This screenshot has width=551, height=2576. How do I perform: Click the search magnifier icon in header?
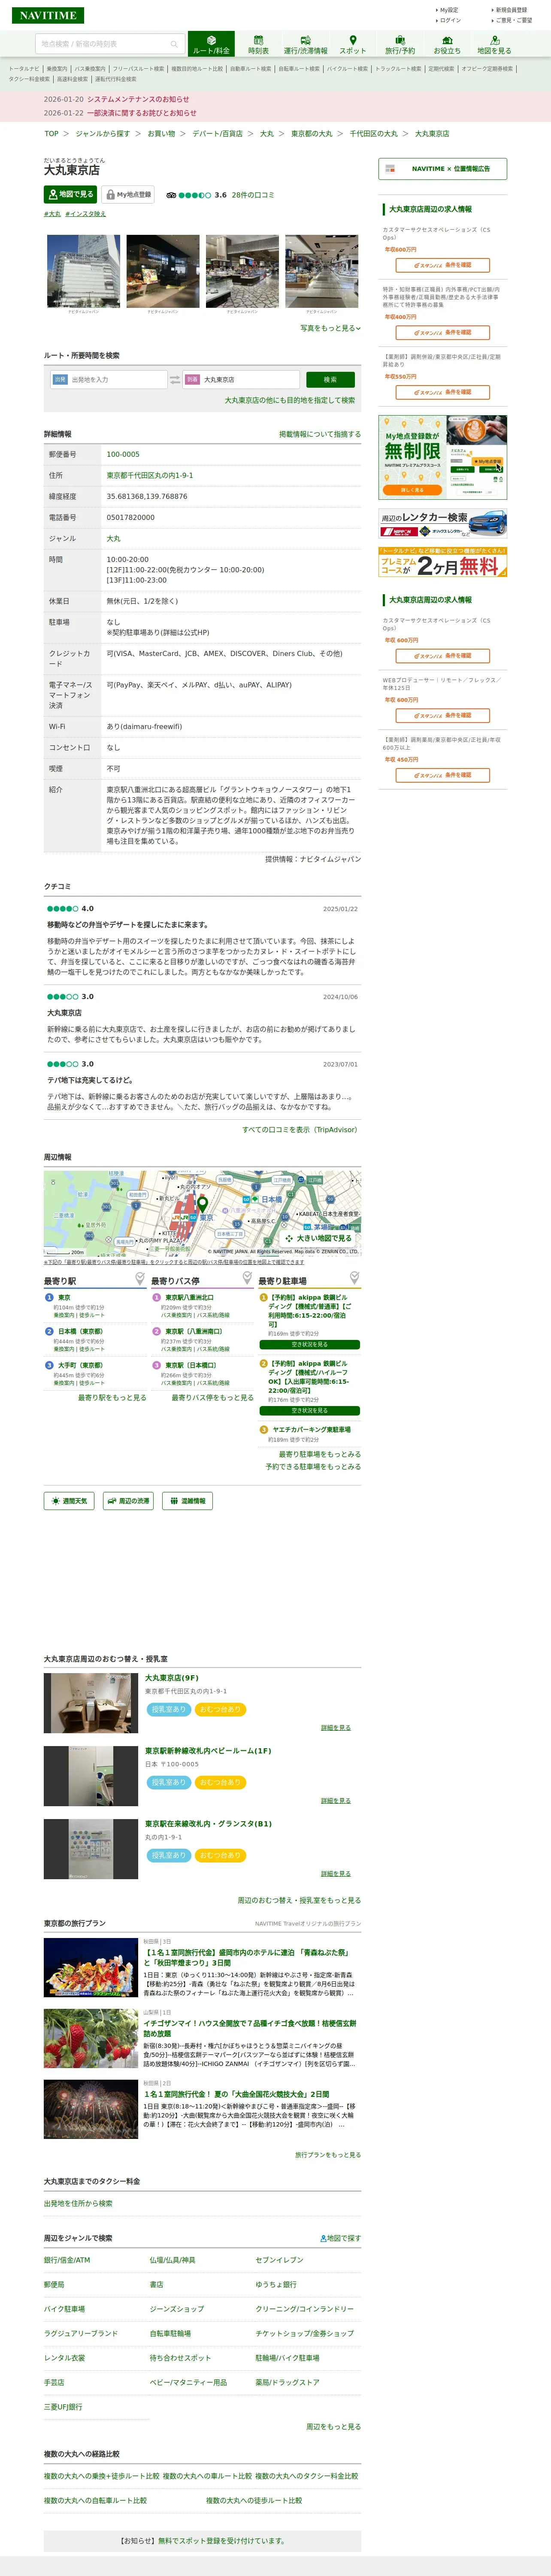173,44
